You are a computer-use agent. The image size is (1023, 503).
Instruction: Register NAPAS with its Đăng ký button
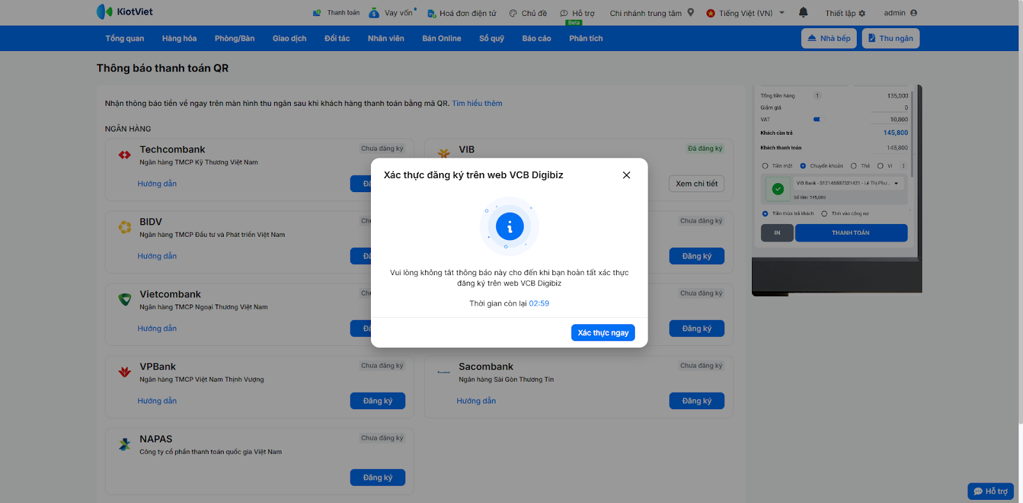(x=378, y=477)
